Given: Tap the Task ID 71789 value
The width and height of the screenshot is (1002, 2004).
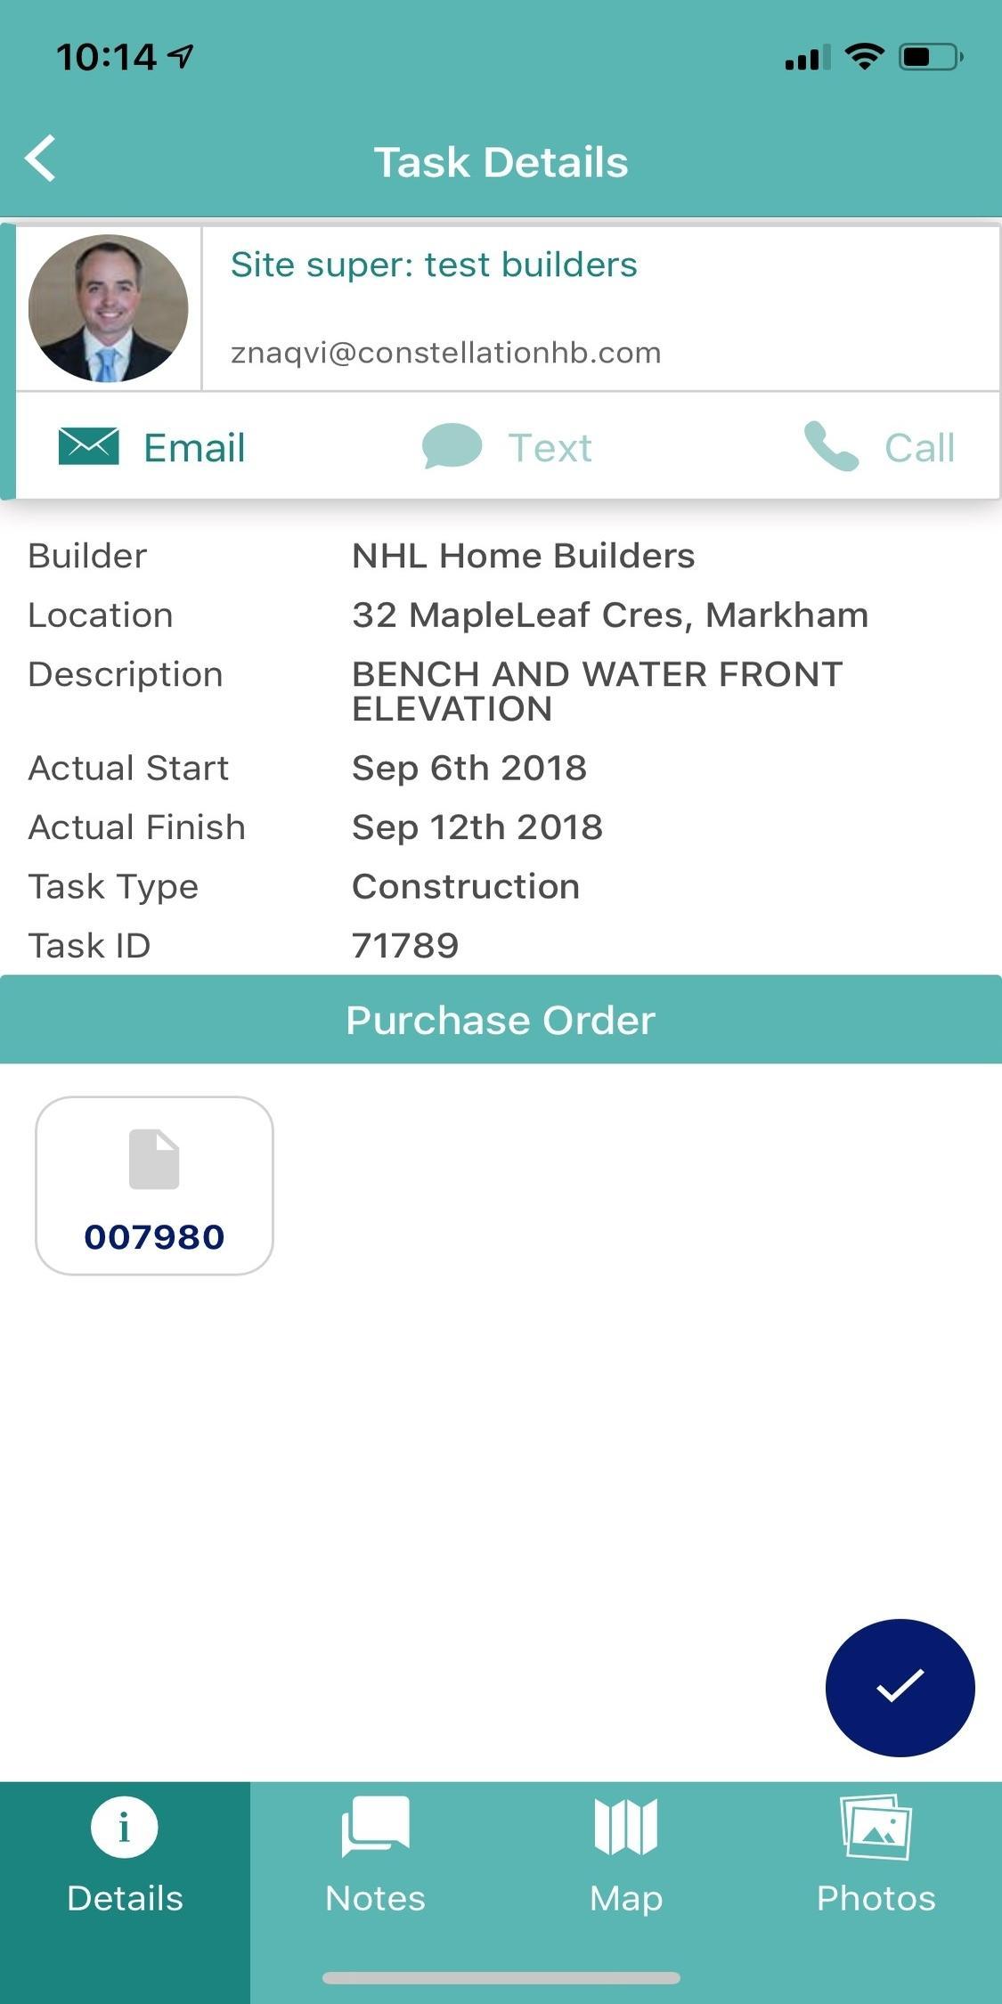Looking at the screenshot, I should 405,946.
